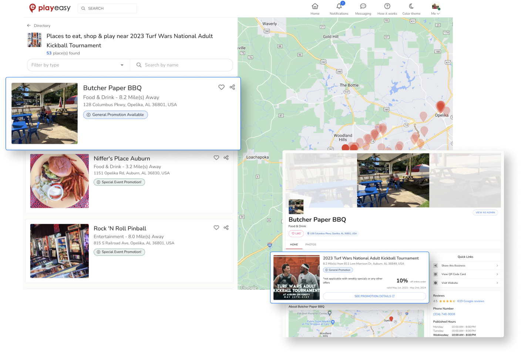Open 619 Google reviews link

[x=471, y=301]
